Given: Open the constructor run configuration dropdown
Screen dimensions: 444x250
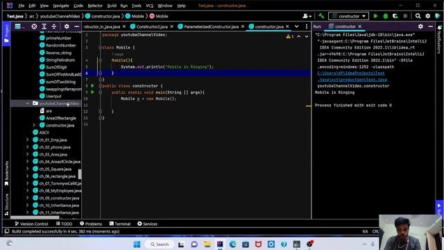Looking at the screenshot, I should coord(348,16).
